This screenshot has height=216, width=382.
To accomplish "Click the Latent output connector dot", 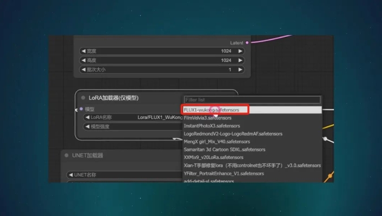I will click(x=247, y=43).
